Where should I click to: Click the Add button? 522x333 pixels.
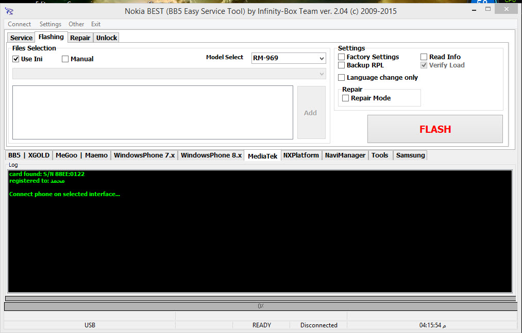pyautogui.click(x=311, y=112)
